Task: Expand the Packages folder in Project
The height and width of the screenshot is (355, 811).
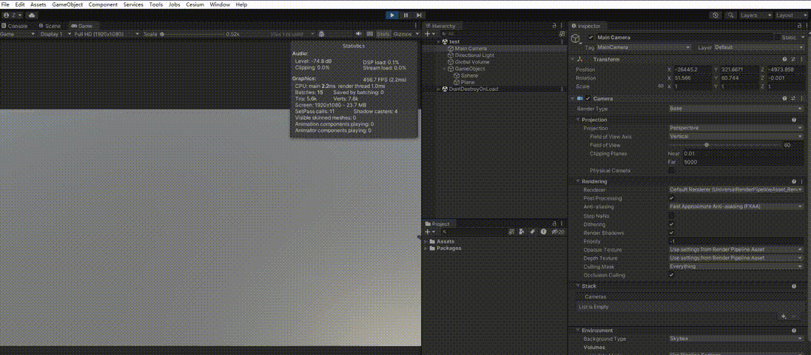Action: tap(426, 248)
